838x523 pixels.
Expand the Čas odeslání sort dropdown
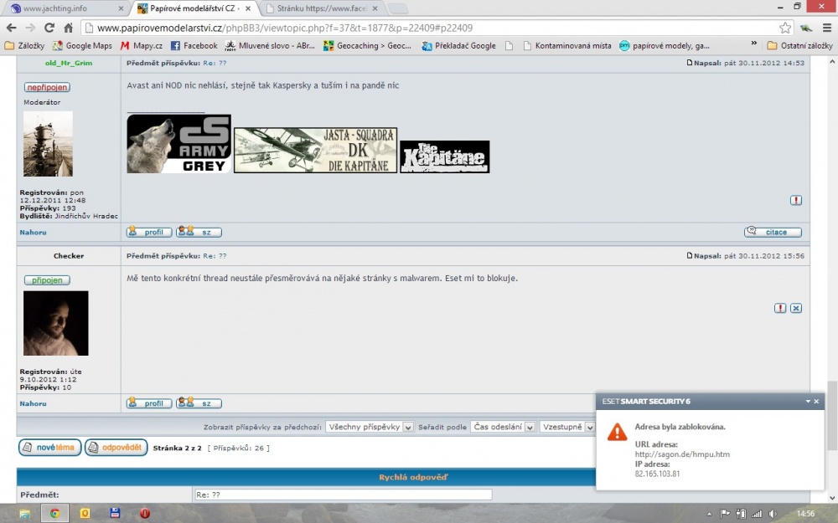click(503, 427)
